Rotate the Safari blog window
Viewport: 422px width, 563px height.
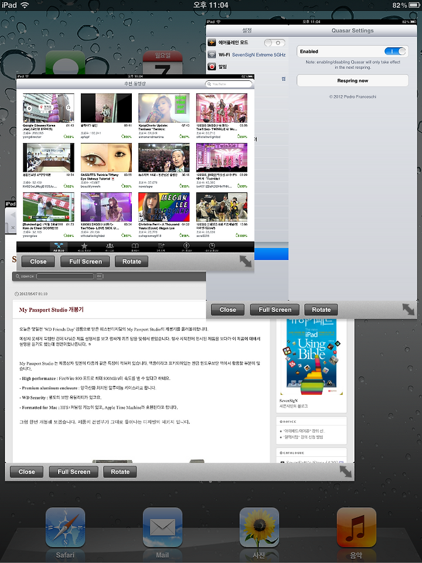(x=120, y=472)
